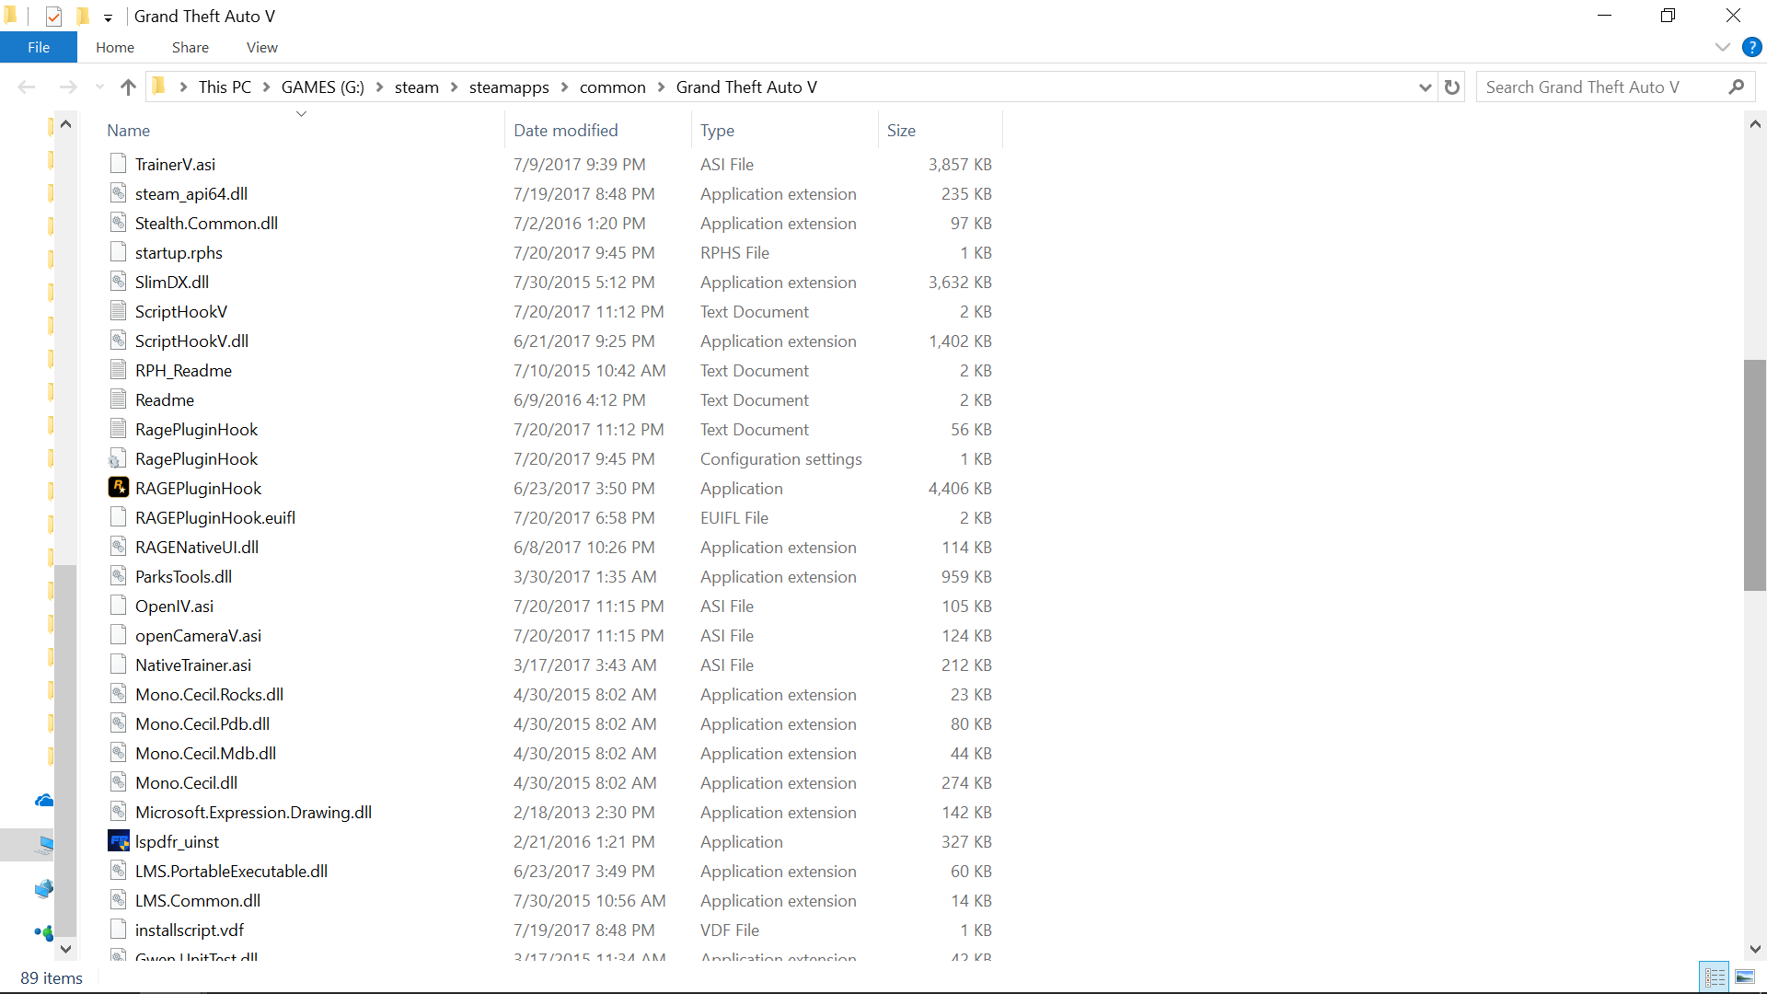Viewport: 1767px width, 994px height.
Task: Select the lspdfr_uinst application icon
Action: (119, 841)
